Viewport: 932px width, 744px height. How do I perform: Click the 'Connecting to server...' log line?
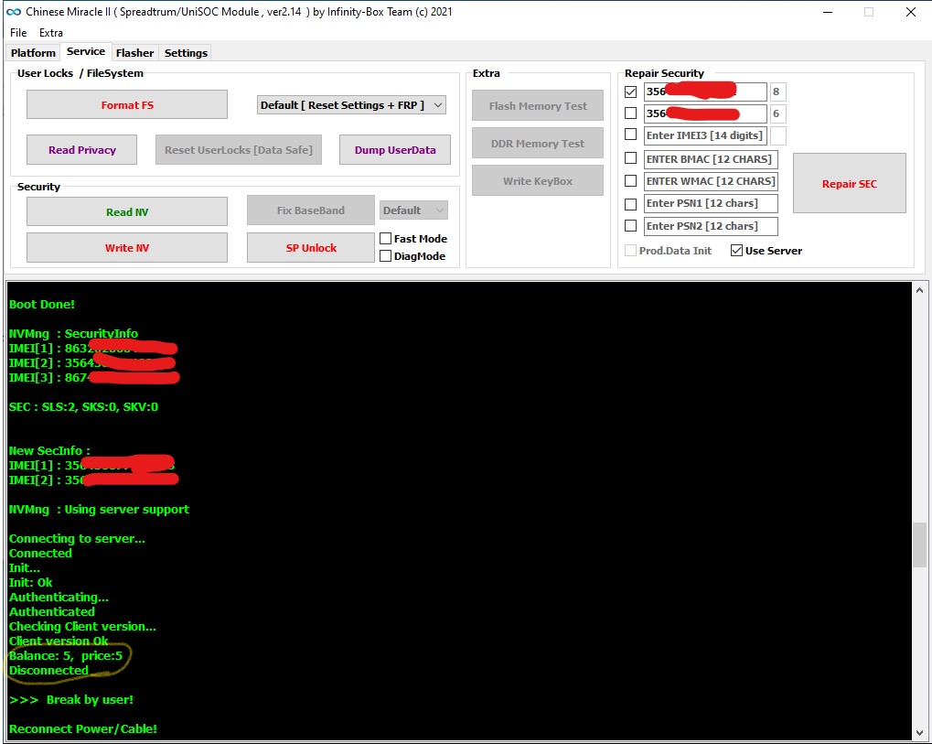[x=77, y=538]
